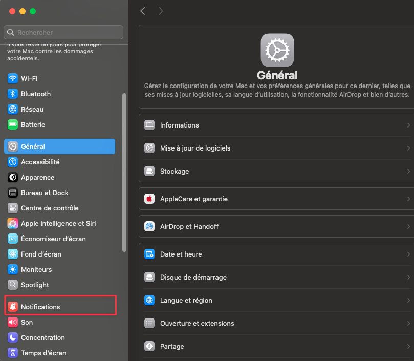Screen dimensions: 414x361
Task: Click the Centre de contrôle icon
Action: (x=13, y=208)
